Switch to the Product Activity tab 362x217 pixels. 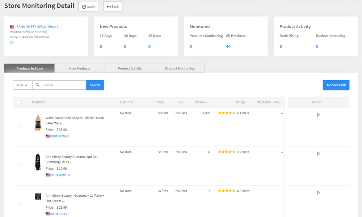[x=130, y=68]
